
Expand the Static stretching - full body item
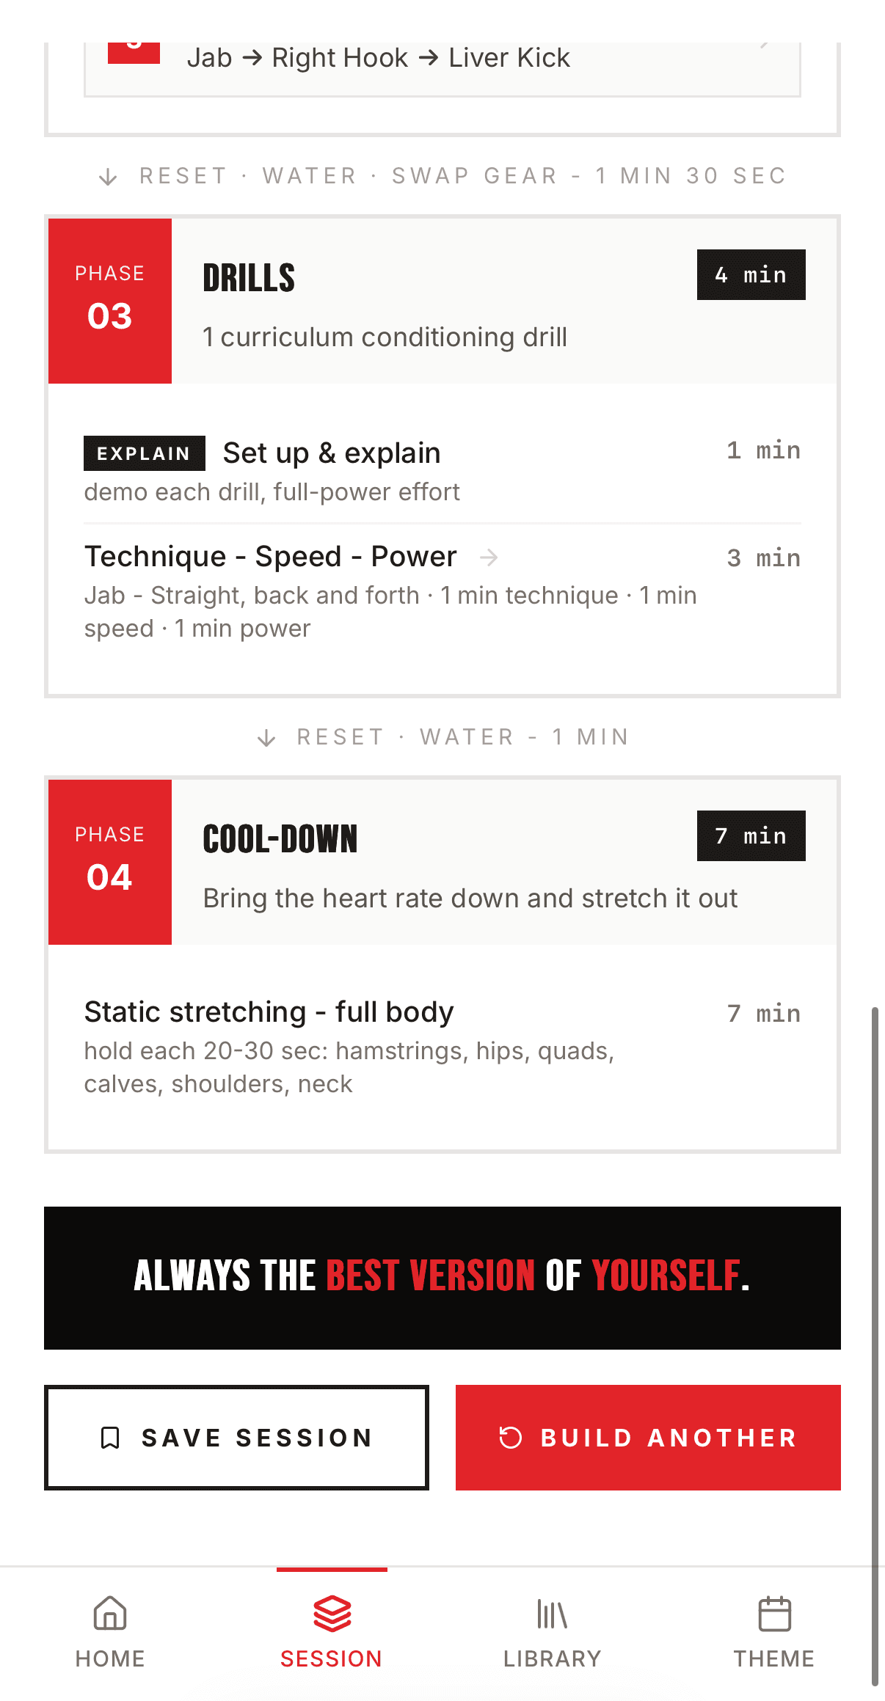click(x=442, y=1047)
